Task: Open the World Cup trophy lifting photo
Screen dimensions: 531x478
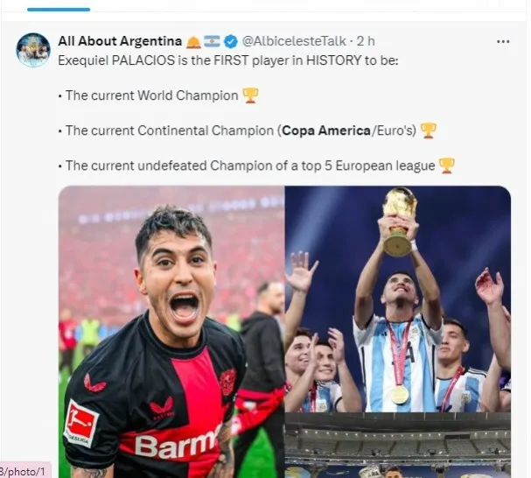Action: 398,299
